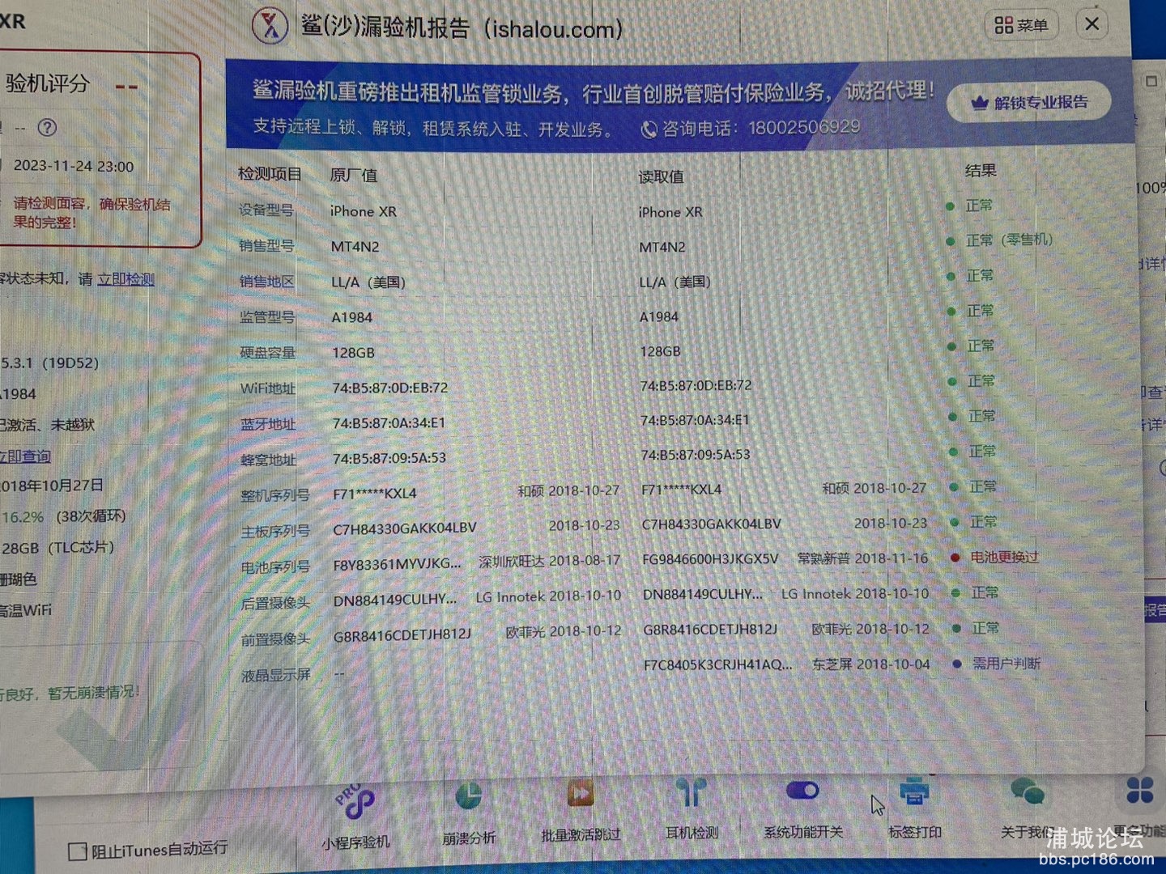The height and width of the screenshot is (874, 1166).
Task: Select the 蓝牙地址 row label
Action: (268, 424)
